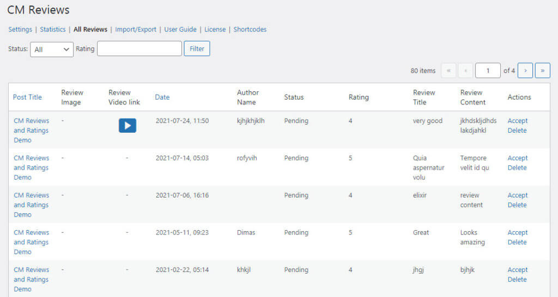This screenshot has width=558, height=297.
Task: Click the 'Author Name' column header
Action: 248,97
